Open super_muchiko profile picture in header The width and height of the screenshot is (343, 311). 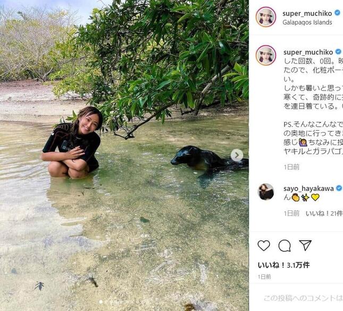pyautogui.click(x=265, y=17)
